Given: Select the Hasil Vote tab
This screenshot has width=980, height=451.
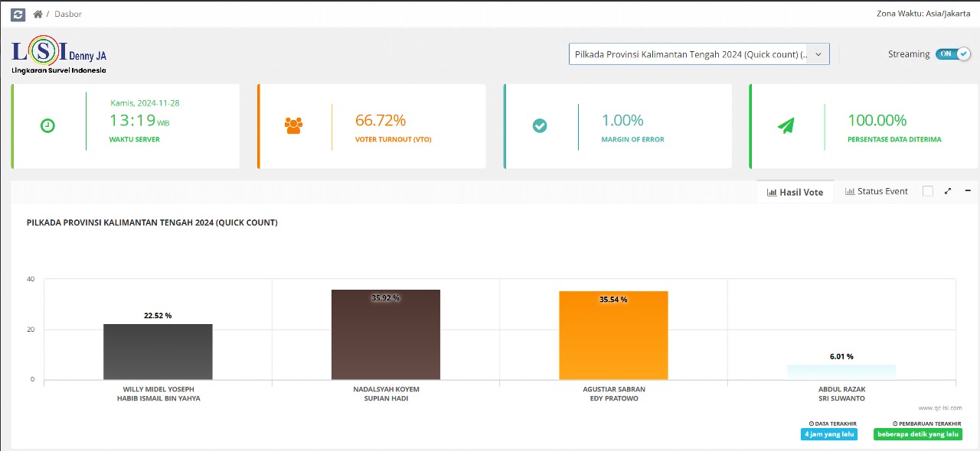Looking at the screenshot, I should tap(795, 192).
